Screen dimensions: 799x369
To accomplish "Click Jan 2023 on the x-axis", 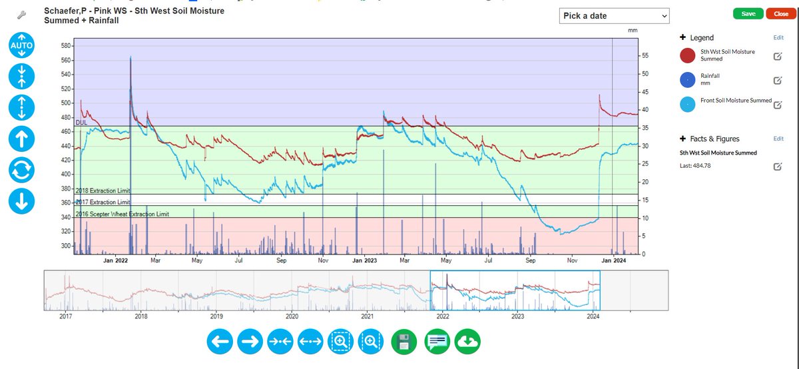I will pos(364,260).
